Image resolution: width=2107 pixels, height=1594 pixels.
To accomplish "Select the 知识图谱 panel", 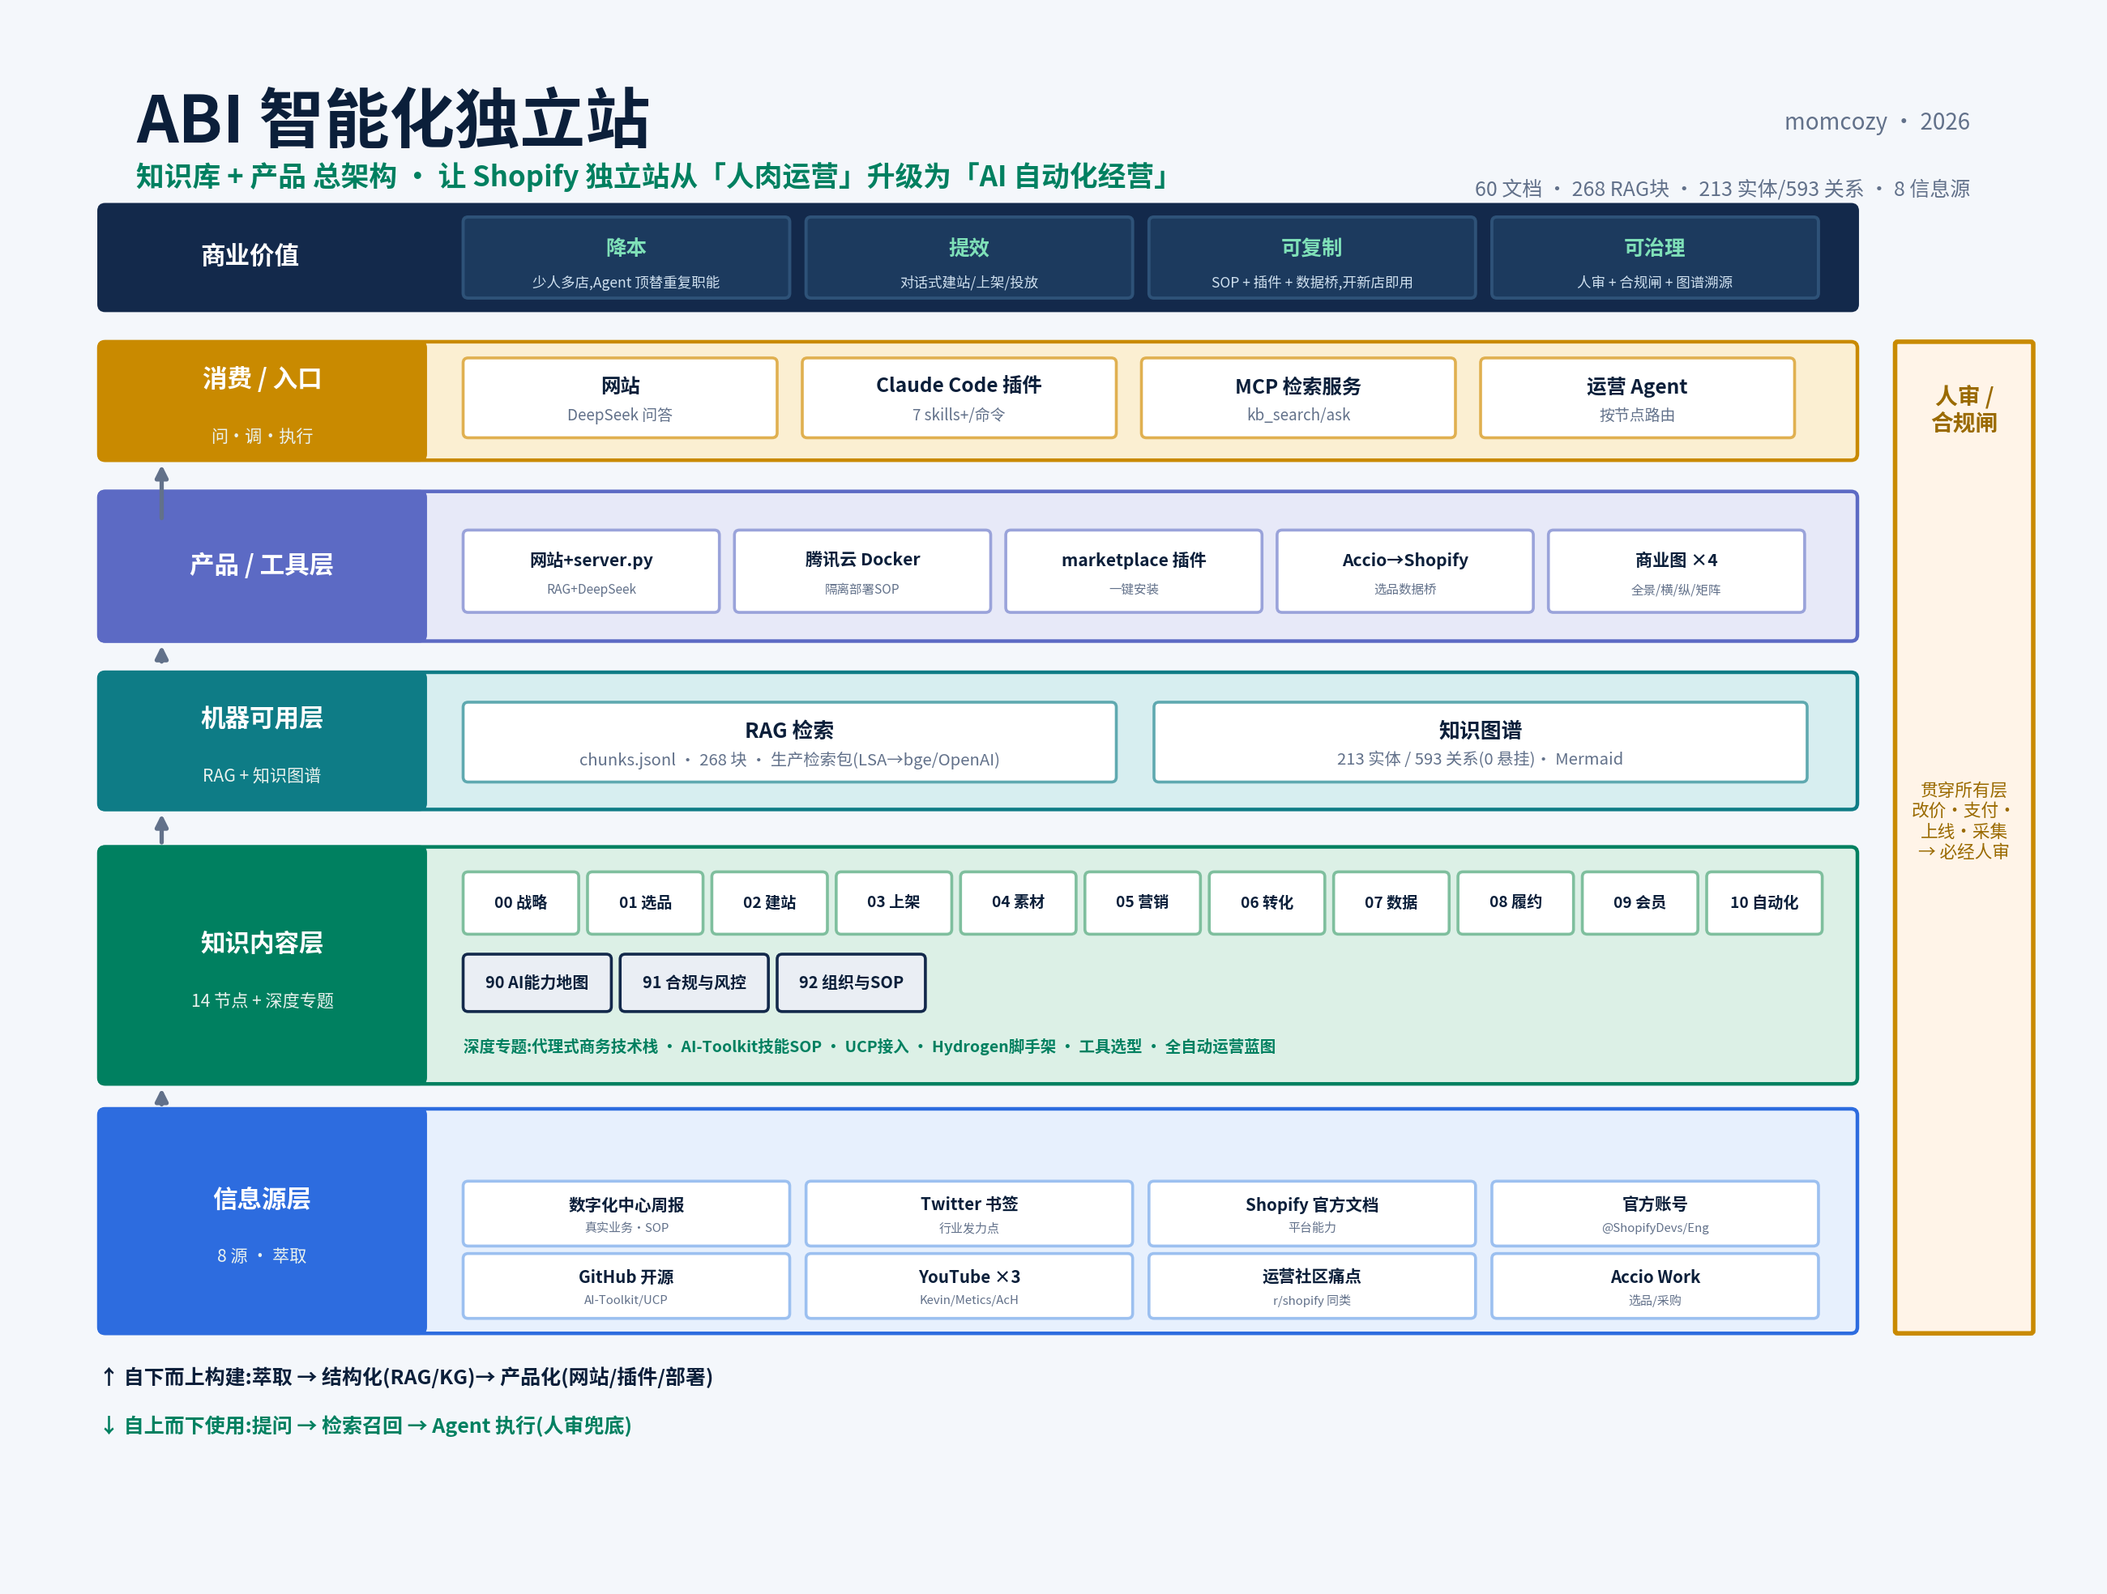I will tap(1479, 742).
